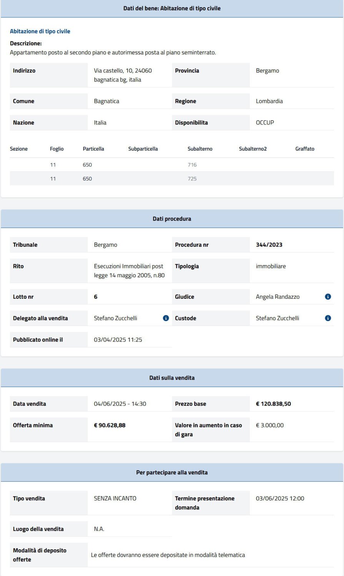Select the Tipo vendita value 'SENZA INCANTO'
The height and width of the screenshot is (576, 344).
(115, 499)
